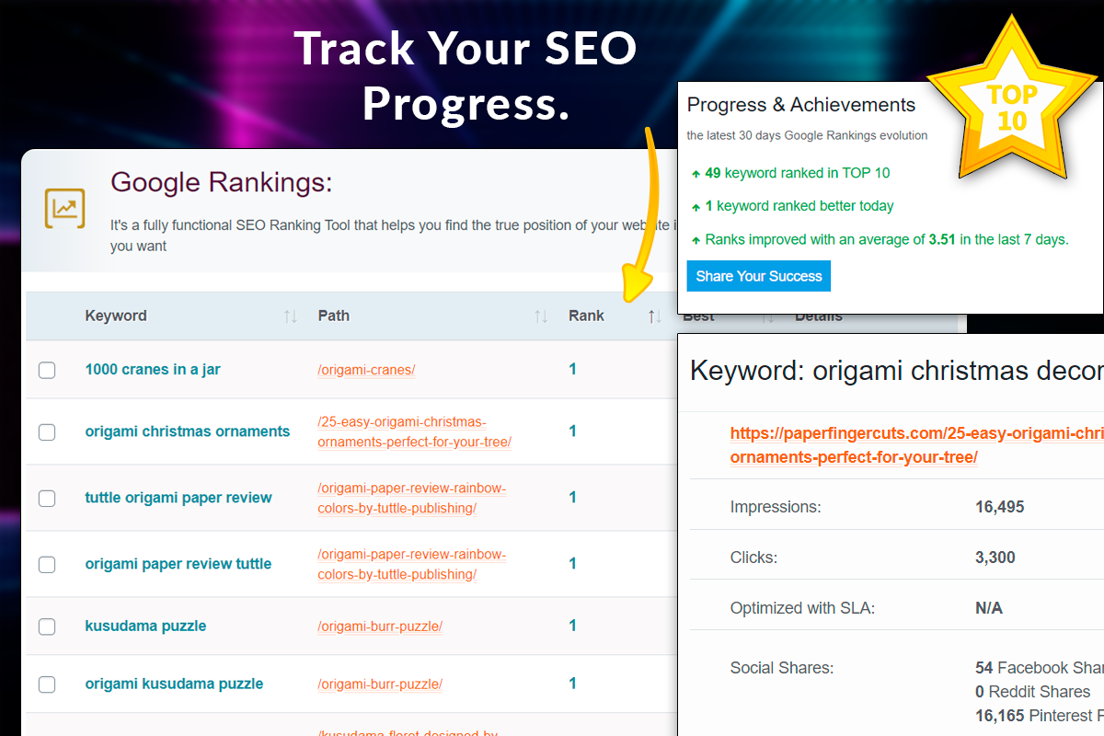1104x736 pixels.
Task: Sort by the Keyword column arrows
Action: tap(290, 316)
